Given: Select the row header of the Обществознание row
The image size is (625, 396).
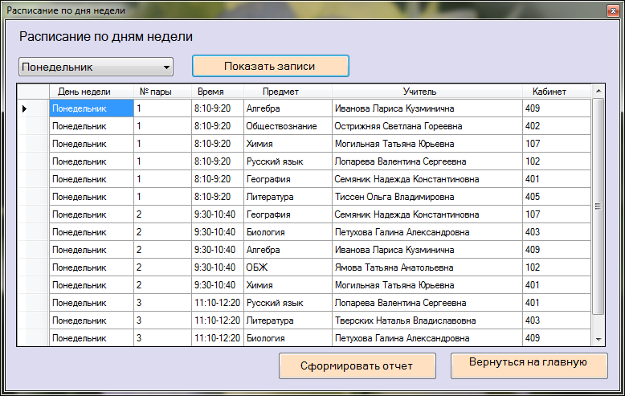Looking at the screenshot, I should point(33,126).
